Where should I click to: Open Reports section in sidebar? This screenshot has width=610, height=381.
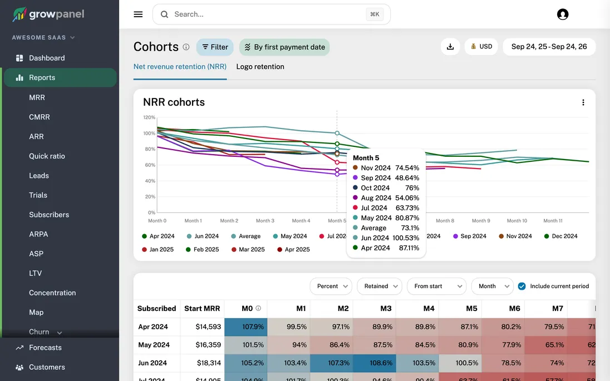pos(60,78)
